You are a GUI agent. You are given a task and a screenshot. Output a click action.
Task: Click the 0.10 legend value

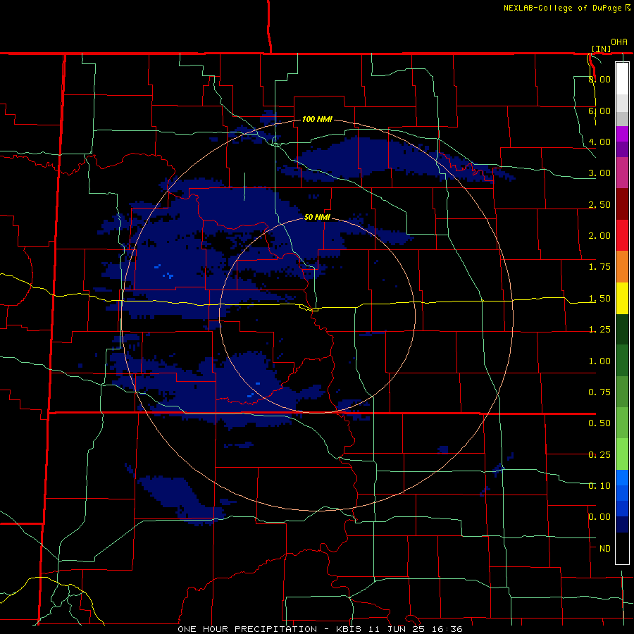599,485
